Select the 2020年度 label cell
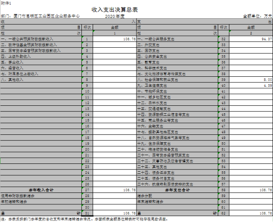 point(114,16)
